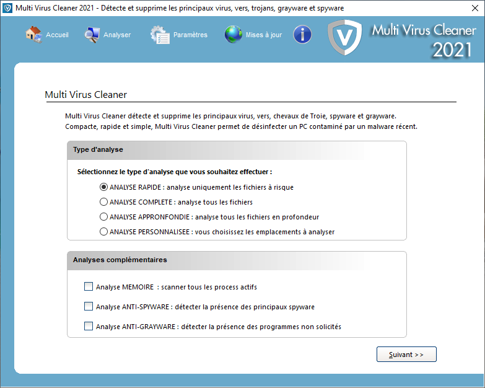The height and width of the screenshot is (388, 485).
Task: Tick the Analyse ANTI-SPYWARE checkbox
Action: [89, 306]
